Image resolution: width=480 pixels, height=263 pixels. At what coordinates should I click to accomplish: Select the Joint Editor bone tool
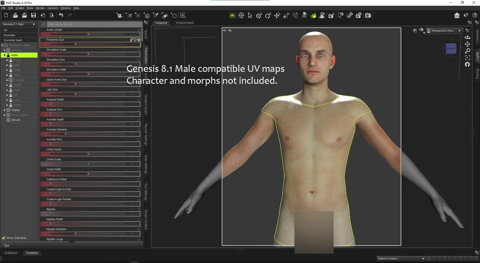coord(295,15)
